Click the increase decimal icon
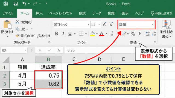Viewport: 175px width, 98px height. (148, 33)
